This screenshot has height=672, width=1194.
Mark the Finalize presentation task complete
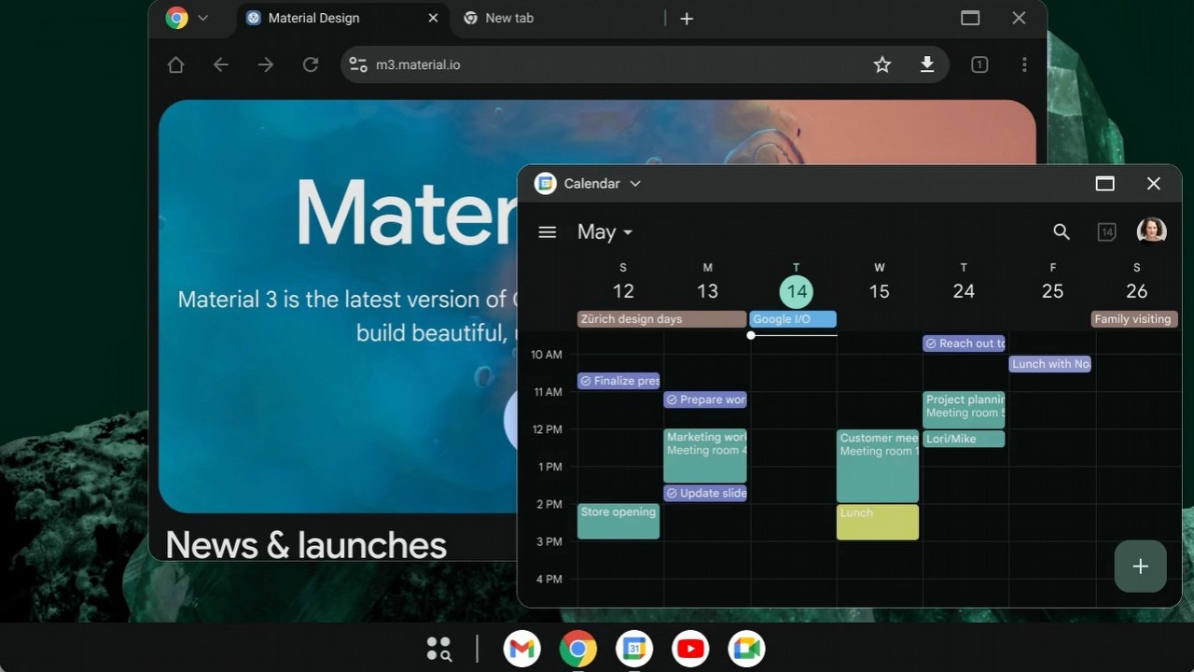coord(586,381)
